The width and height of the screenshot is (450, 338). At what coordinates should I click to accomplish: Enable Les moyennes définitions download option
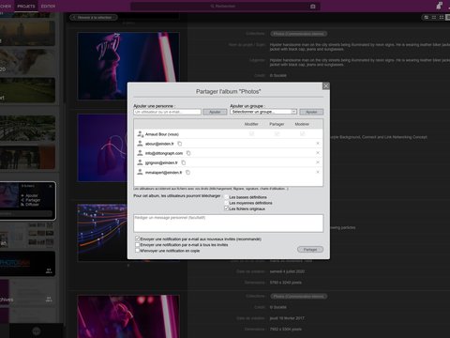tap(227, 203)
